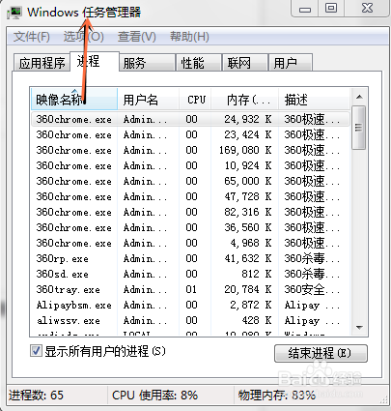Minimize the Task Manager window
This screenshot has height=411, width=391.
tap(305, 9)
